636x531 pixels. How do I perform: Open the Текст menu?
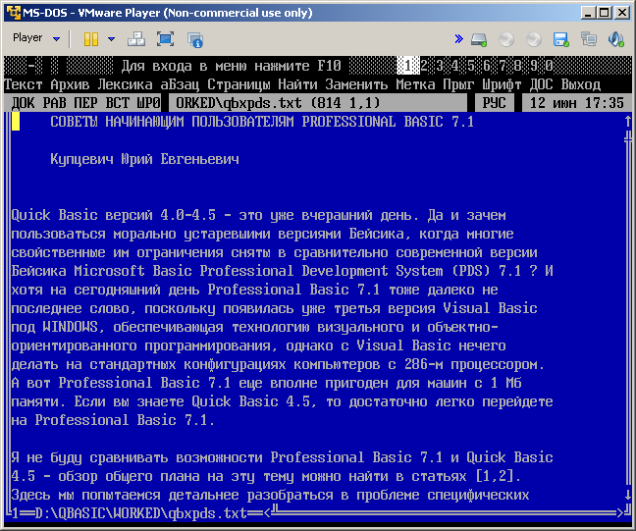pos(24,84)
